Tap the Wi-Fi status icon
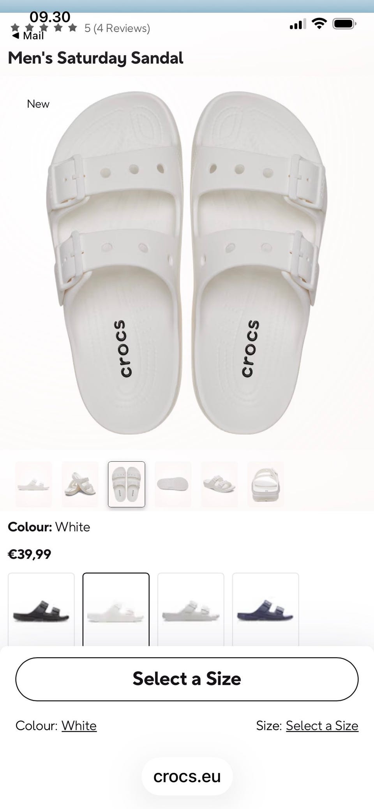This screenshot has height=809, width=374. coord(319,24)
